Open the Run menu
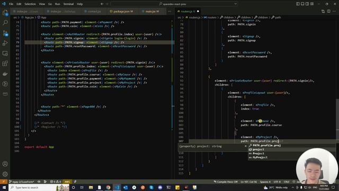This screenshot has height=191, width=339. pyautogui.click(x=58, y=4)
